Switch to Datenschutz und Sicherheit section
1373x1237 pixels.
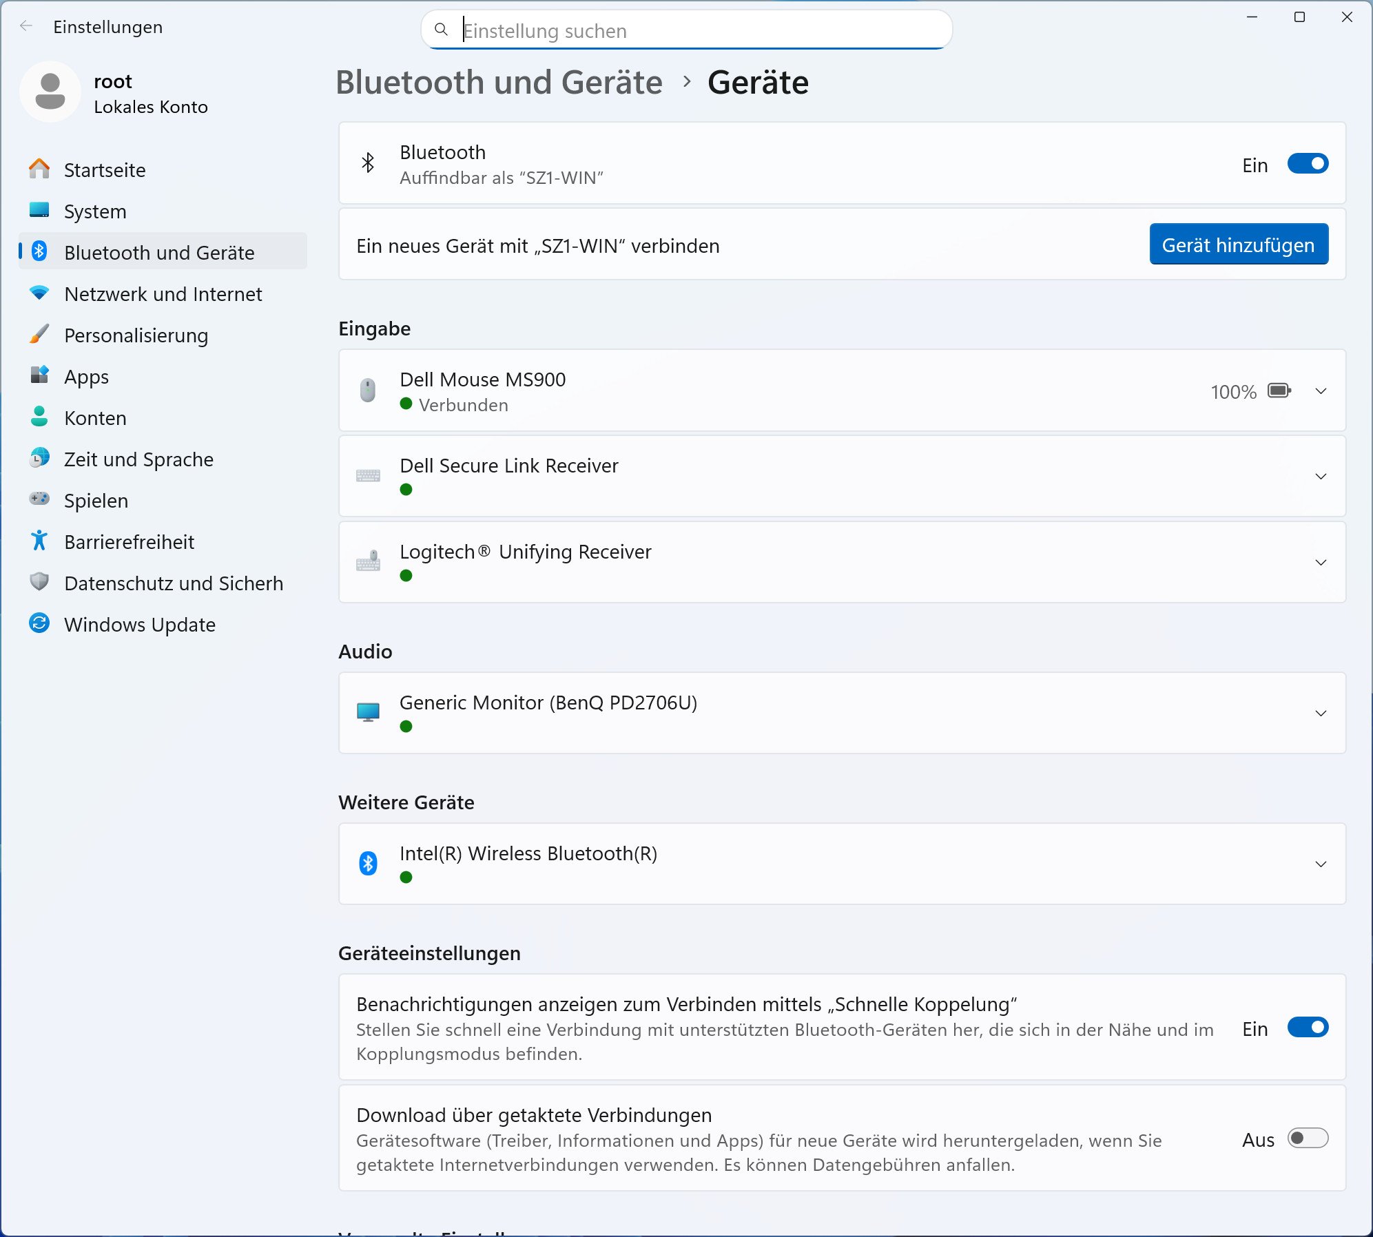41,583
